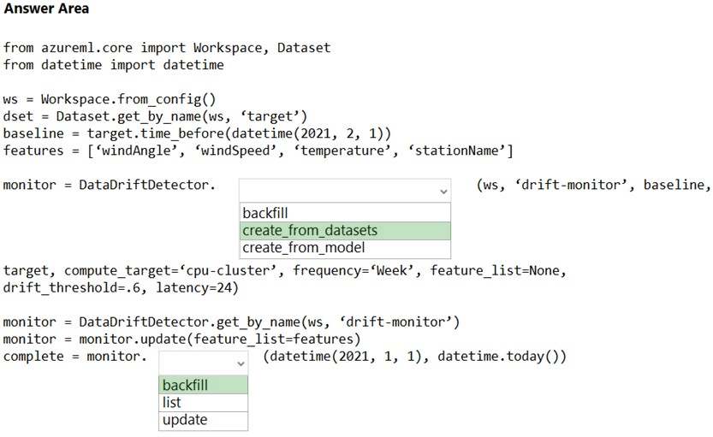Screen dimensions: 713x437
Task: Click the Answer Area heading
Action: (46, 9)
